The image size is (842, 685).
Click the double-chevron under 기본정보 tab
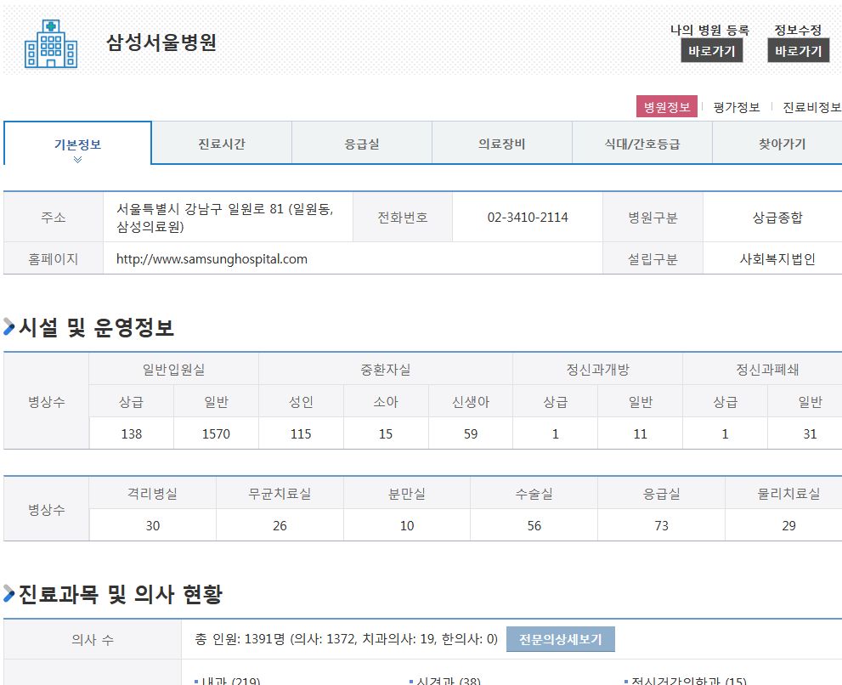tap(78, 160)
